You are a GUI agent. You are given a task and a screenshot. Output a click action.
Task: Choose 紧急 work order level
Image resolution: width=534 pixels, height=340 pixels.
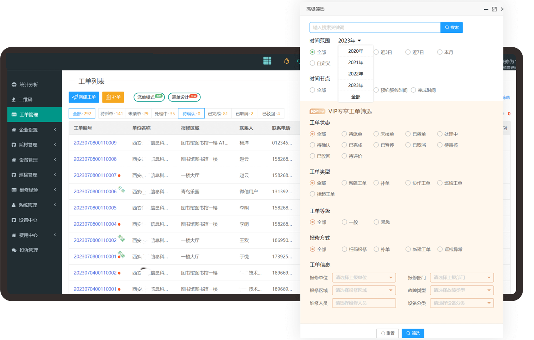click(376, 222)
